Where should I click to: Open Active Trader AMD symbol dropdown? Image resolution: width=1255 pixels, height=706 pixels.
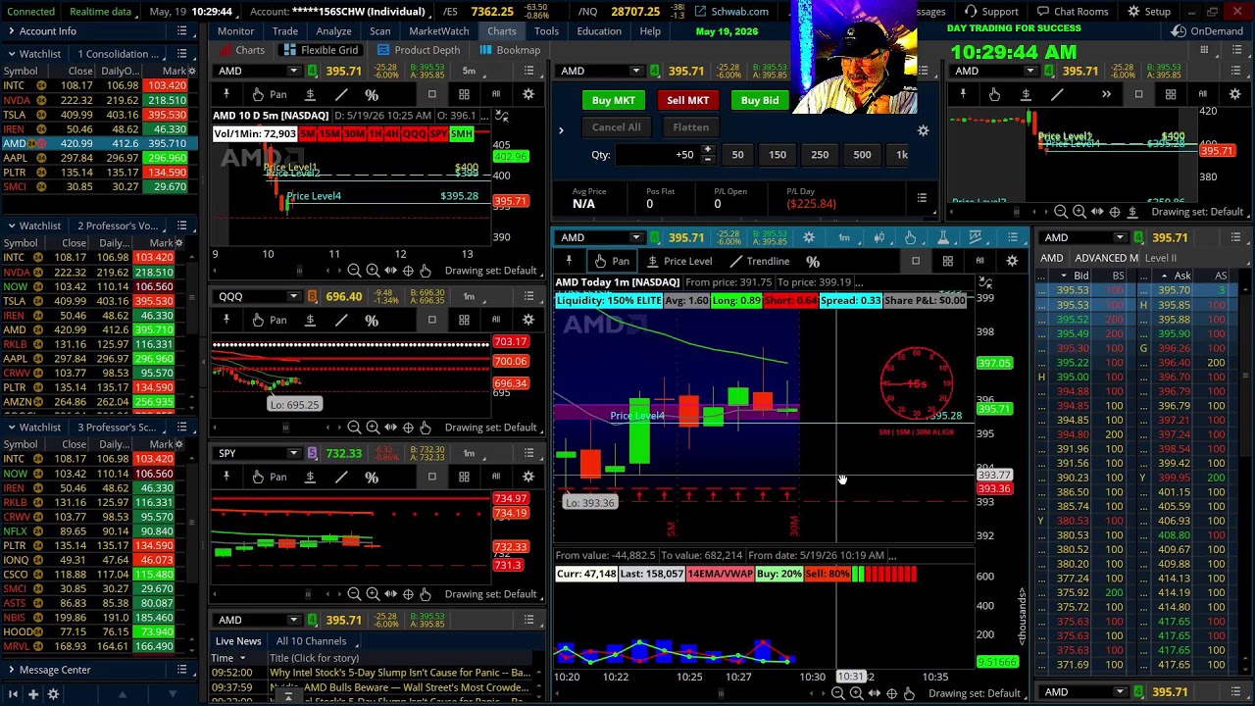[636, 71]
